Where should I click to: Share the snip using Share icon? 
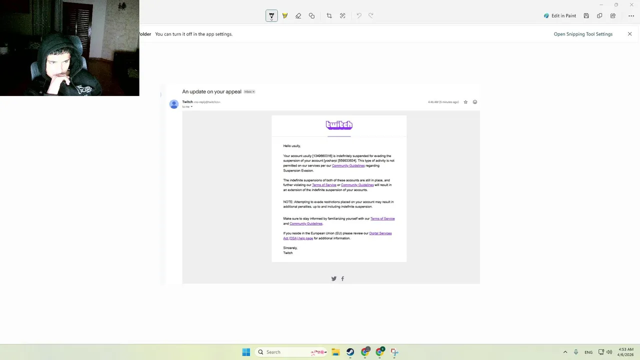point(613,15)
